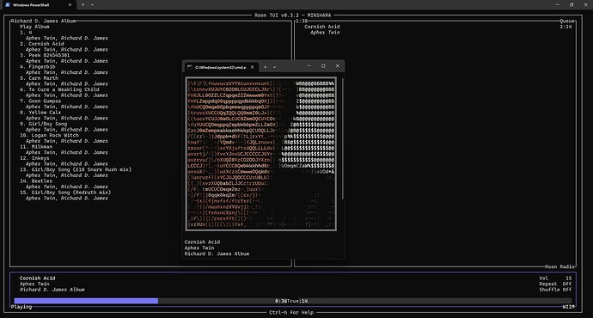Restore the main PowerShell window

572,5
